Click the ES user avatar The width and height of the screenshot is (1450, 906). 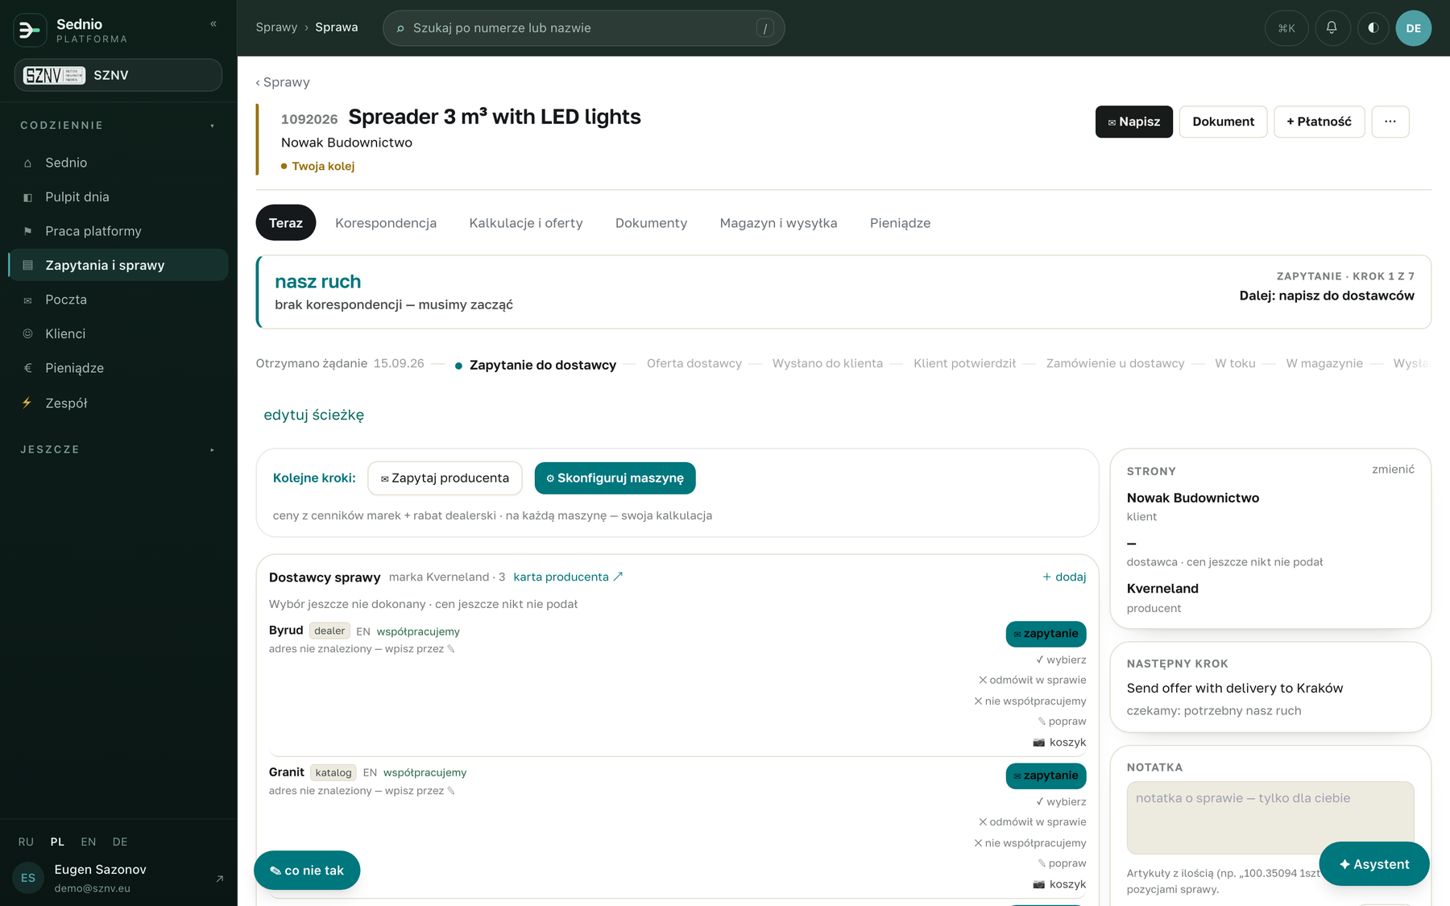pos(28,878)
